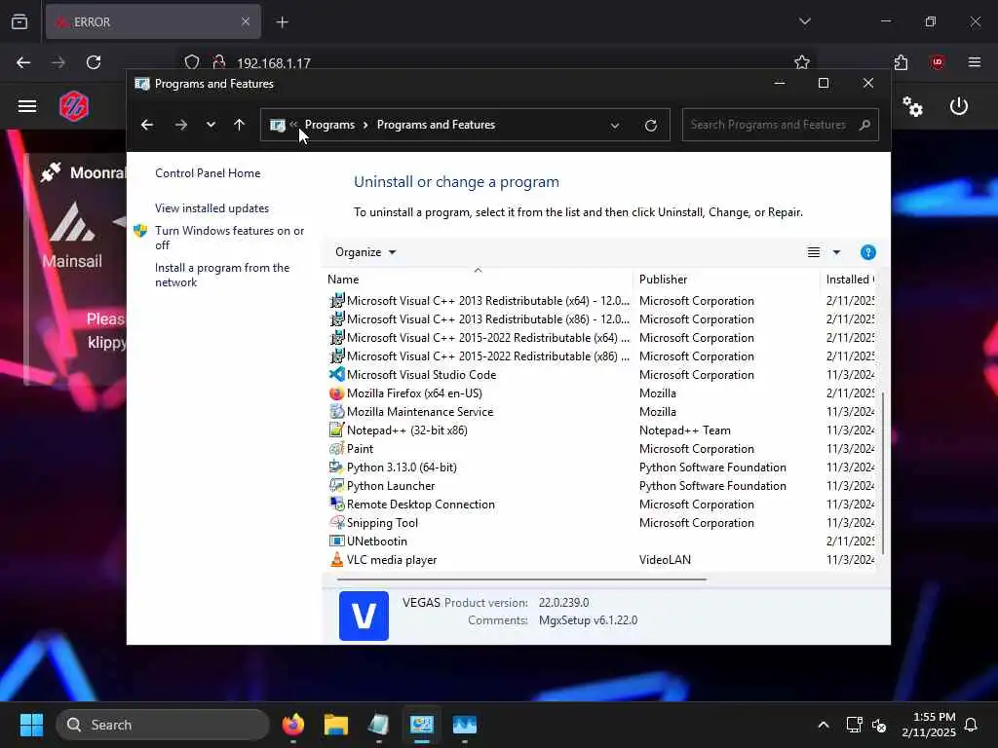Expand the address bar history dropdown
998x748 pixels.
point(615,126)
